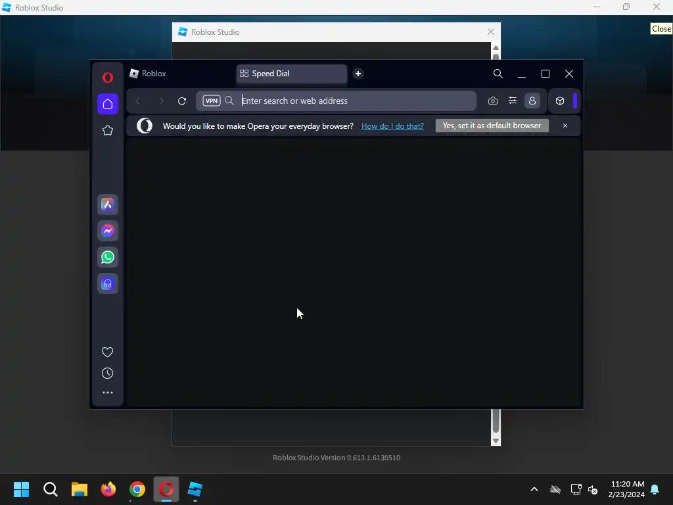Click scroll-up arrow in Roblox Studio dialog
Screen dimensions: 673x505
point(496,47)
